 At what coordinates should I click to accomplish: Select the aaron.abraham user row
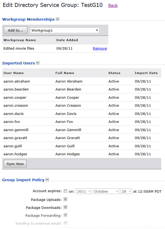(17, 81)
